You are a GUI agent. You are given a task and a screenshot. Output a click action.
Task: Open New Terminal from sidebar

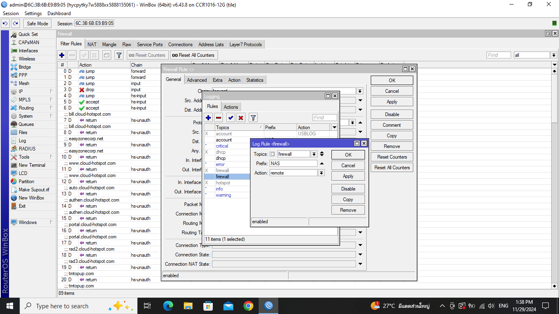pos(32,165)
